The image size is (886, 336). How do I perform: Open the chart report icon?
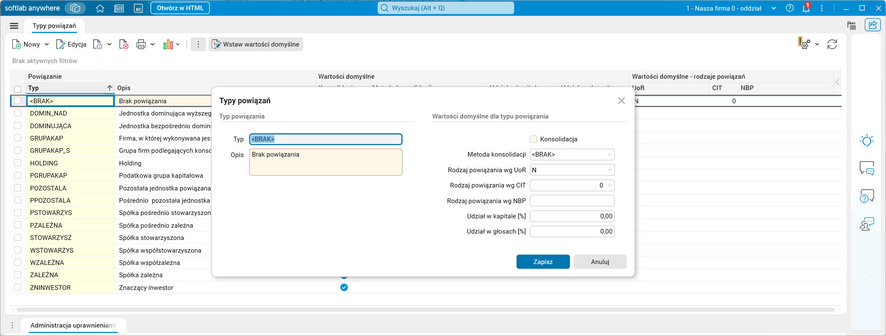point(168,44)
